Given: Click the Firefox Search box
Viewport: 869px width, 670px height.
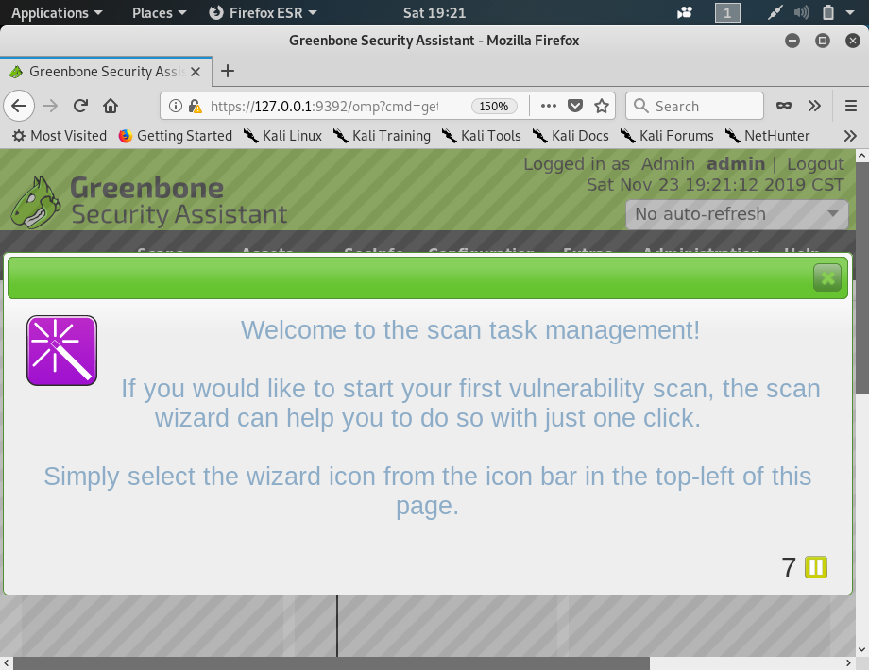Looking at the screenshot, I should 694,106.
